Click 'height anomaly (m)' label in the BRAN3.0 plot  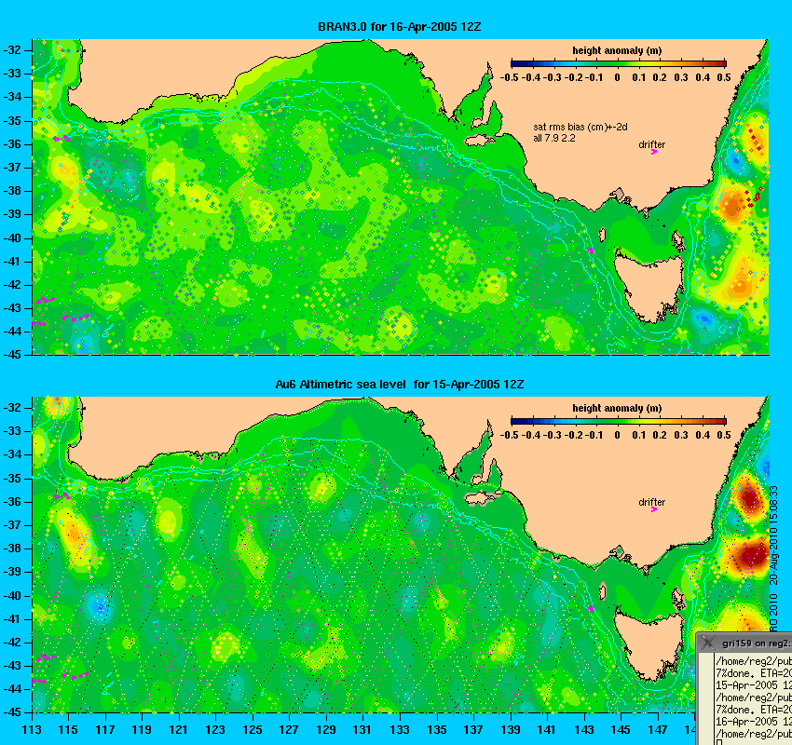[x=617, y=50]
